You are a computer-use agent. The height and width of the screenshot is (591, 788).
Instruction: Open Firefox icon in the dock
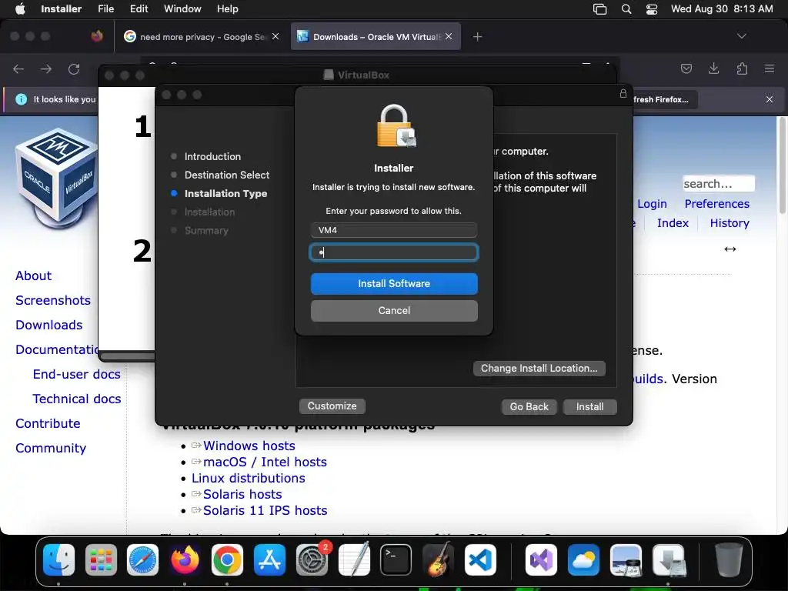coord(185,560)
